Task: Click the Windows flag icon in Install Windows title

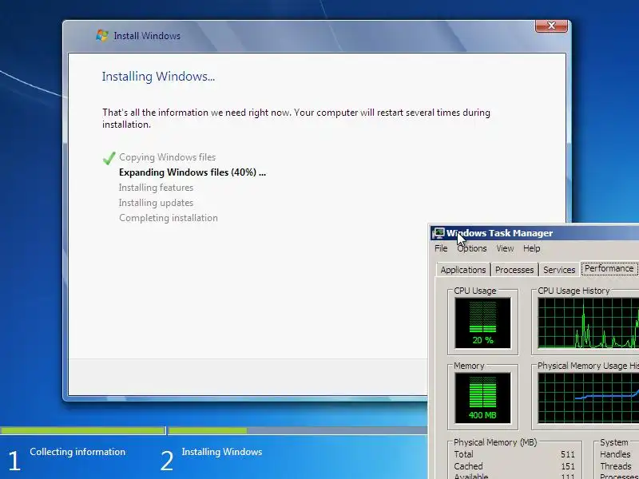Action: click(102, 35)
